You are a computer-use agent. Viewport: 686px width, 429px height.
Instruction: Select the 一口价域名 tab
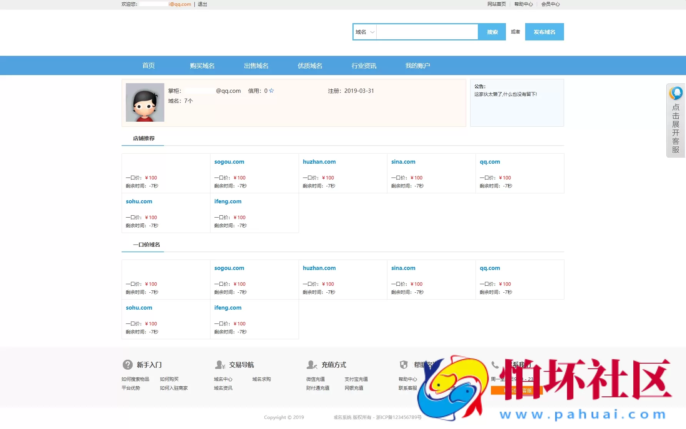(x=146, y=245)
